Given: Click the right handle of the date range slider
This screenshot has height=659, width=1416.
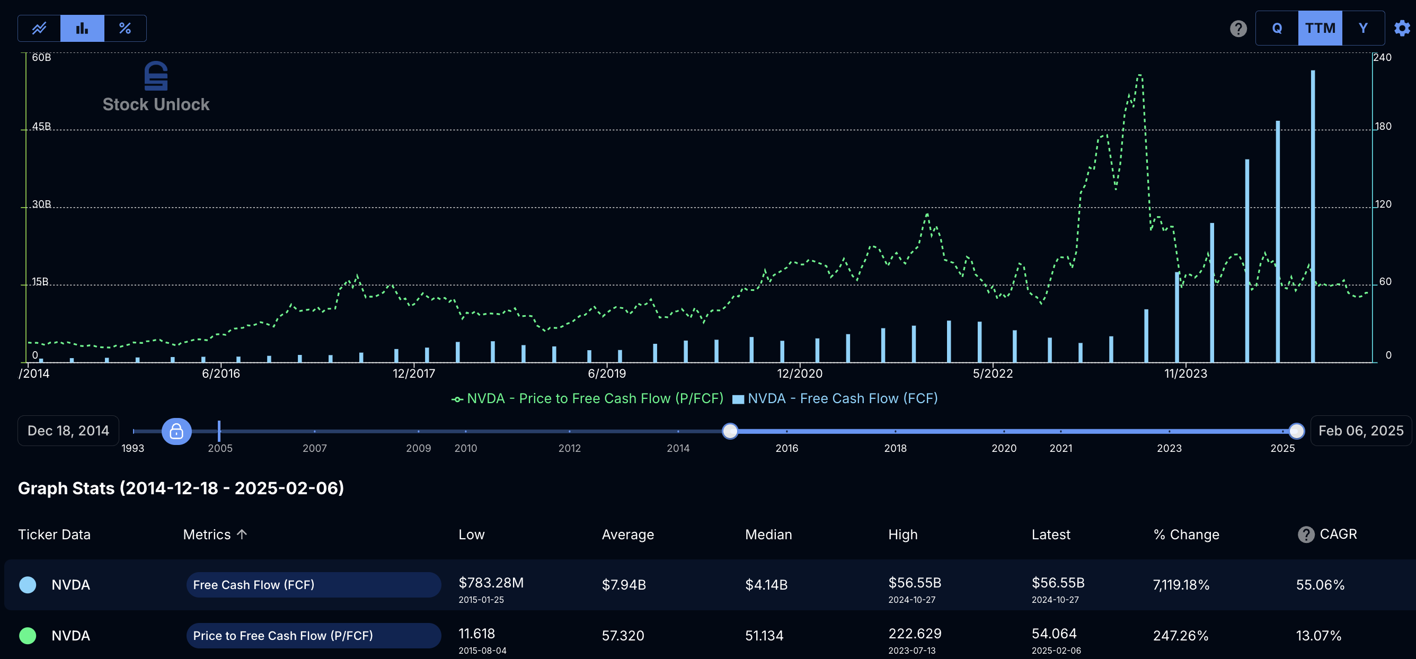Looking at the screenshot, I should [x=1296, y=431].
